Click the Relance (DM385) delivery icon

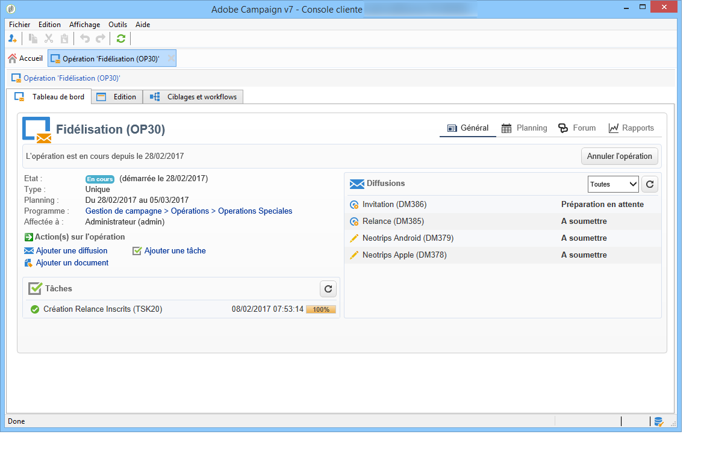pos(354,221)
